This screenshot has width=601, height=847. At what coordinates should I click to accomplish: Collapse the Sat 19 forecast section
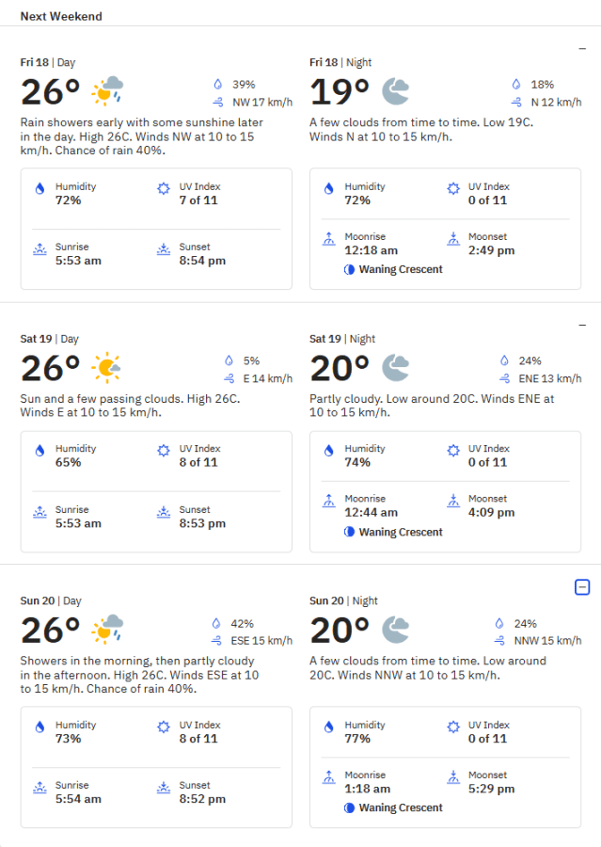(x=582, y=326)
